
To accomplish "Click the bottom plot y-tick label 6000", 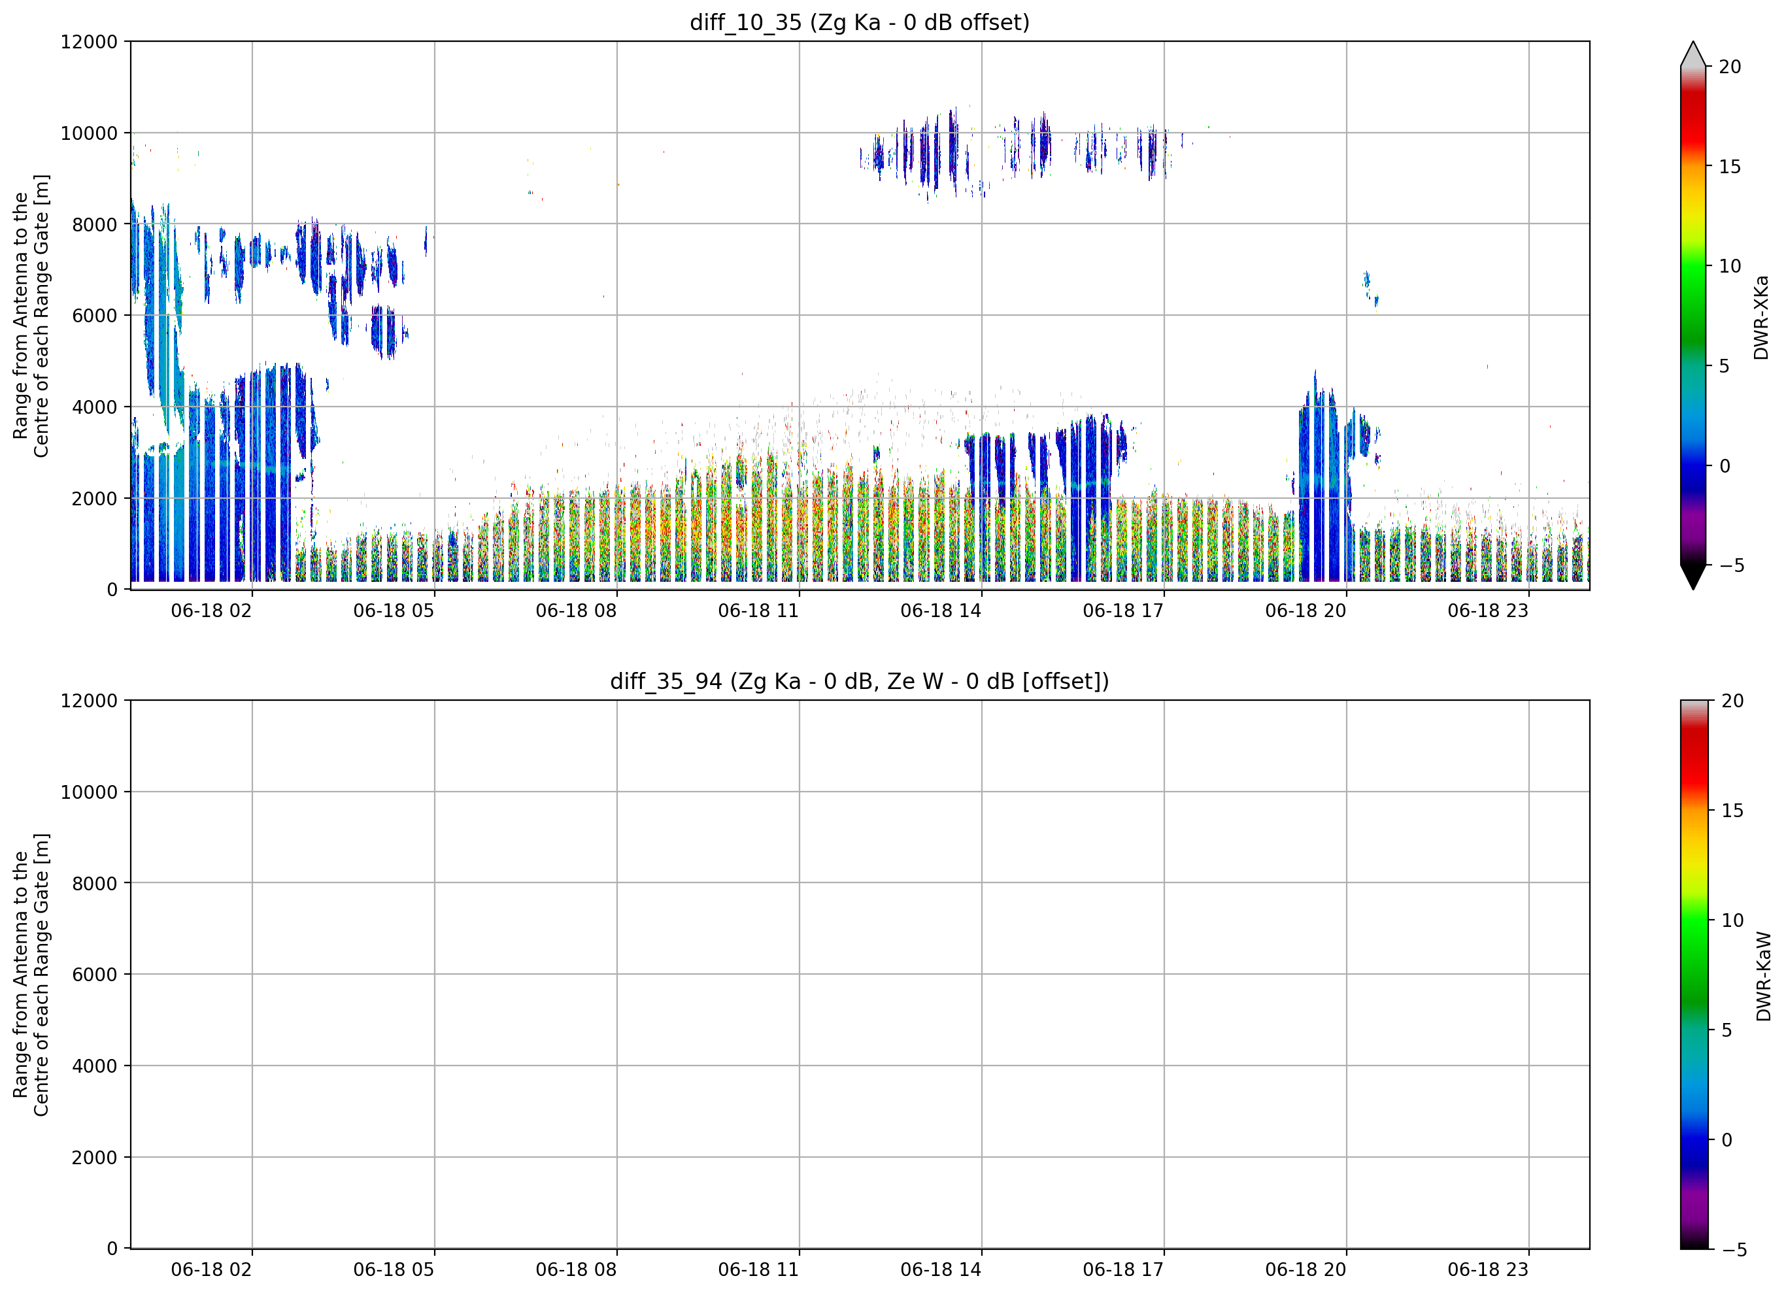I will pyautogui.click(x=95, y=975).
